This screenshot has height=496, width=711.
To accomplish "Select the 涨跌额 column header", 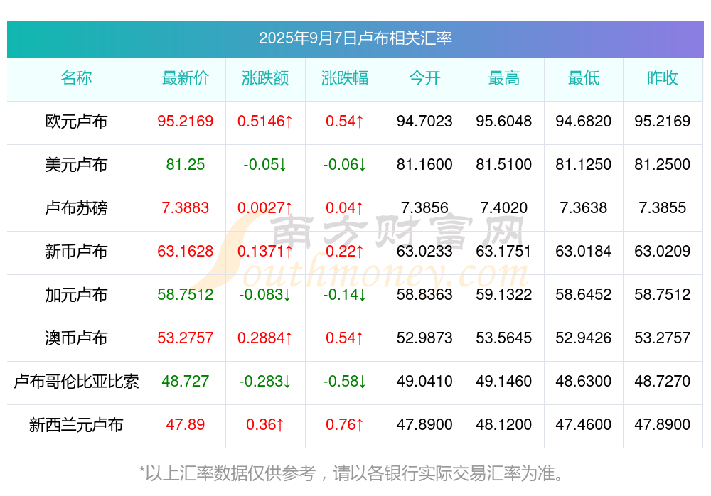I will 265,78.
